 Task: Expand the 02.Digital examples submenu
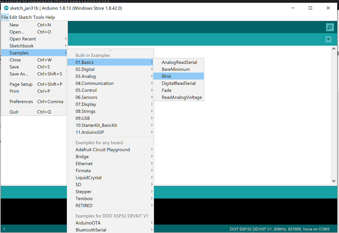click(110, 69)
